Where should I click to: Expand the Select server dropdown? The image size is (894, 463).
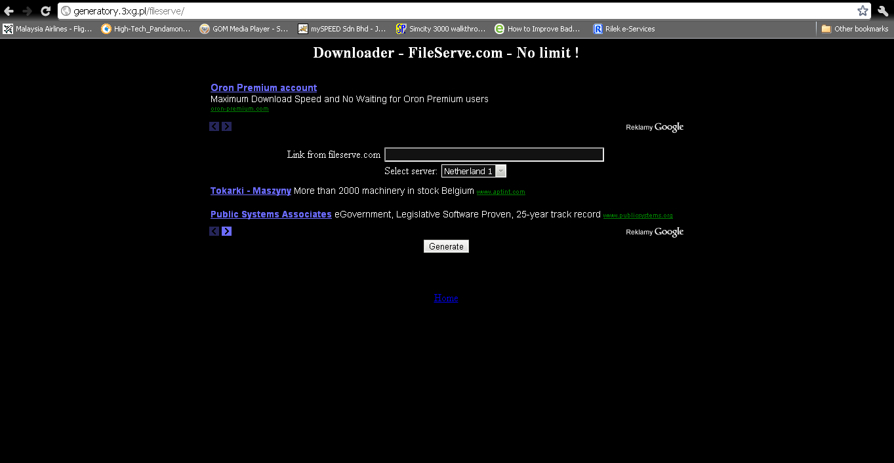coord(474,171)
